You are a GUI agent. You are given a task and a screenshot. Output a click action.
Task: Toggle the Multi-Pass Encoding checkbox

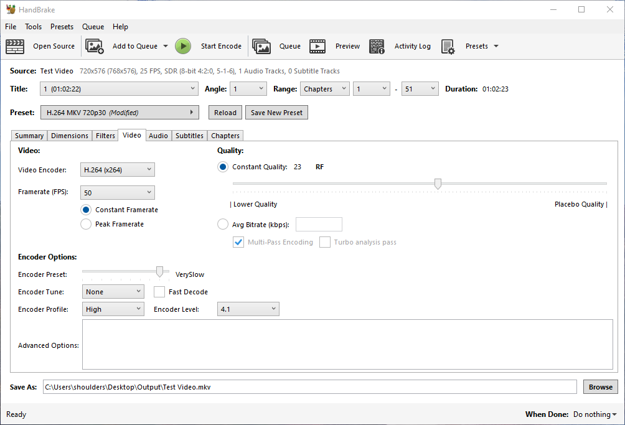pos(238,242)
